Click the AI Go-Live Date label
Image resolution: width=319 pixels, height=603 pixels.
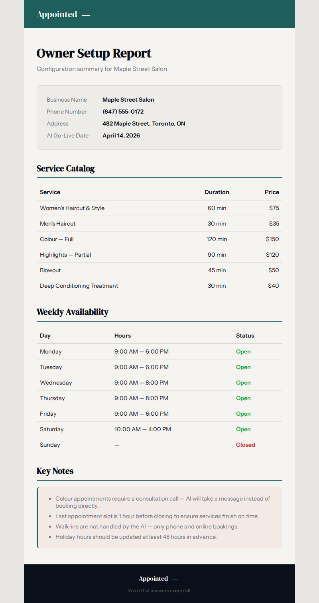[67, 136]
